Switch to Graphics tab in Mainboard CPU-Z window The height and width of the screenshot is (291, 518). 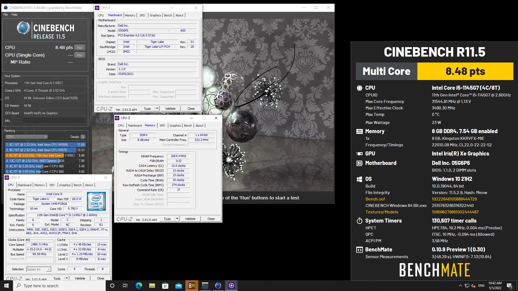pos(155,15)
